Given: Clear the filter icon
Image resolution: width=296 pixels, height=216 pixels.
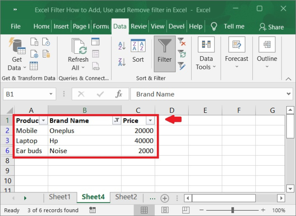Looking at the screenshot, I should tap(181, 42).
